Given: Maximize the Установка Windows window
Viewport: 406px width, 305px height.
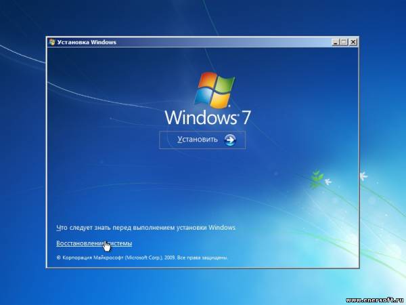Looking at the screenshot, I should [344, 42].
